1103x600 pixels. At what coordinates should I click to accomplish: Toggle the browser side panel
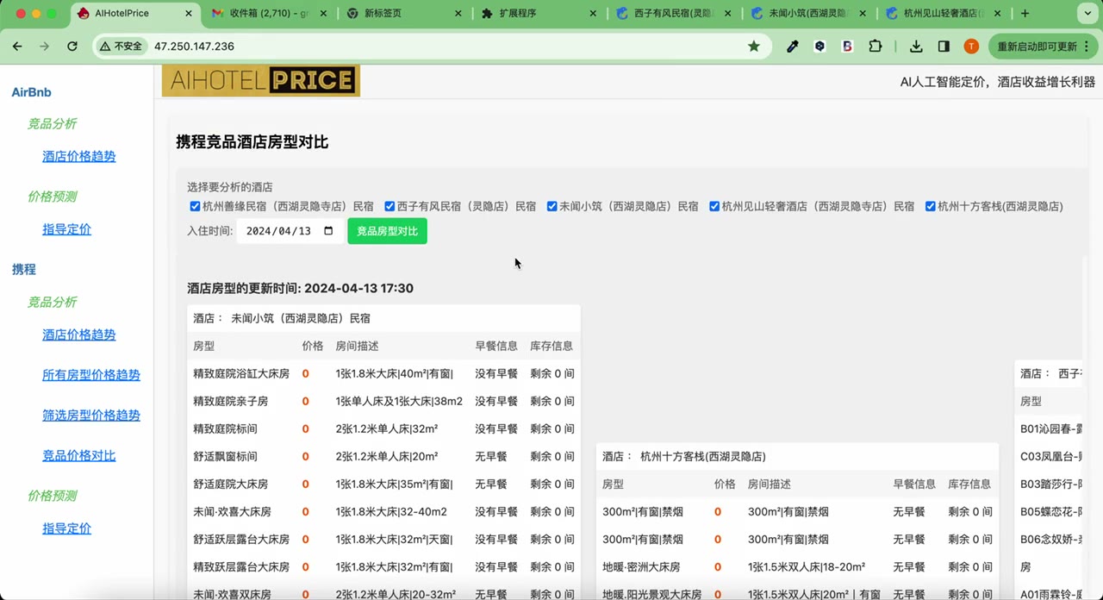click(944, 47)
